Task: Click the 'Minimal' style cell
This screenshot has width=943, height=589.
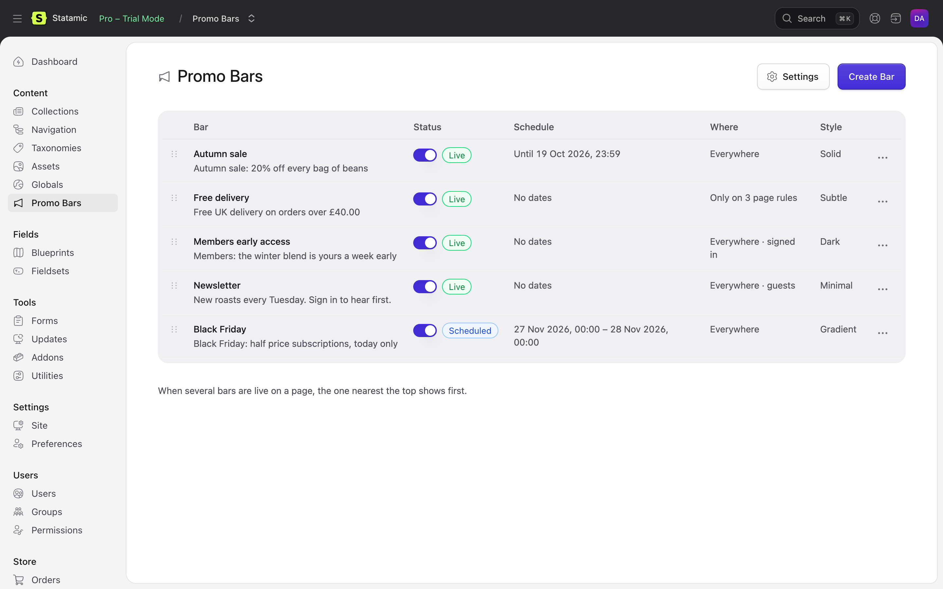Action: point(836,286)
